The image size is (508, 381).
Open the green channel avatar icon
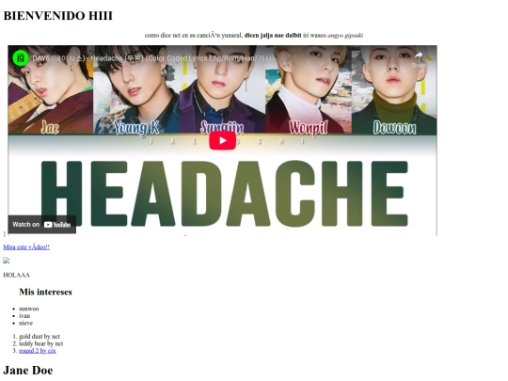click(x=21, y=58)
